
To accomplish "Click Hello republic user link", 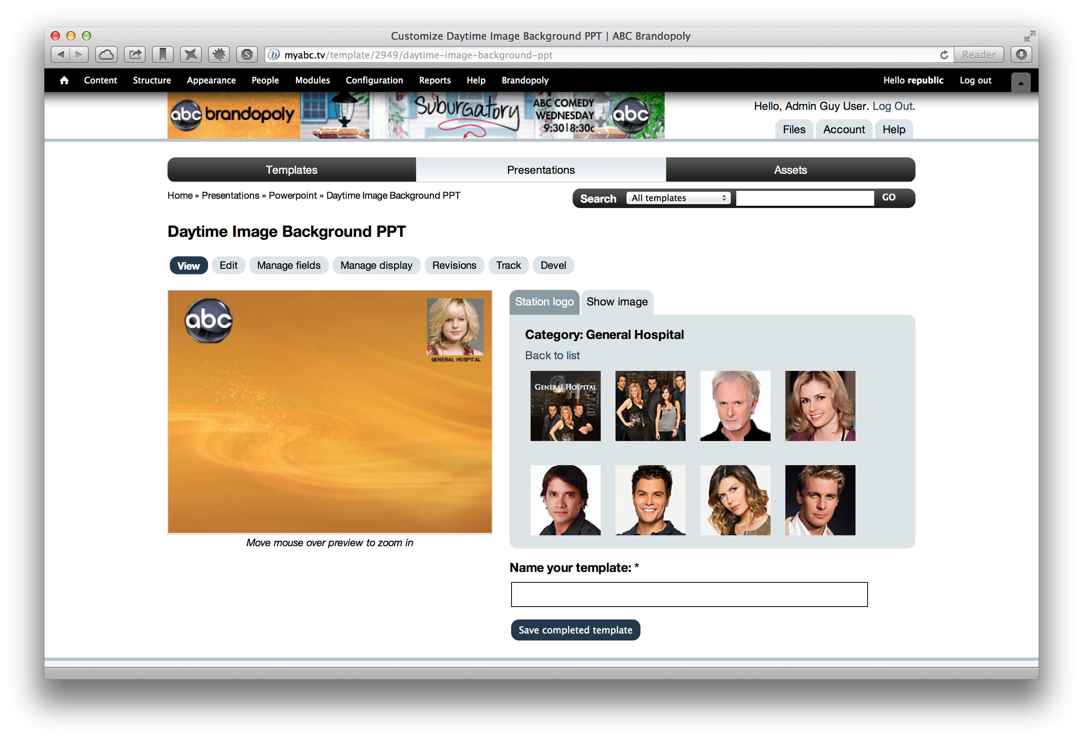I will (913, 80).
